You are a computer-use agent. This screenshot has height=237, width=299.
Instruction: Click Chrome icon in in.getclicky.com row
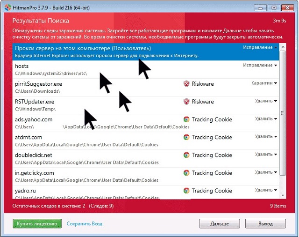point(186,173)
